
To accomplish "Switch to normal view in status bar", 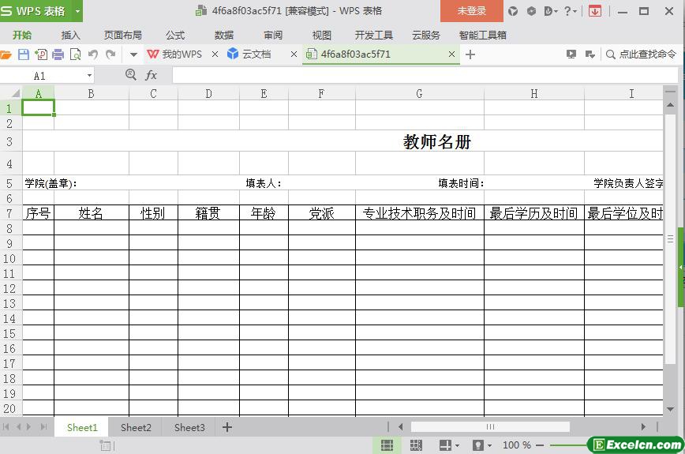I will [x=387, y=445].
